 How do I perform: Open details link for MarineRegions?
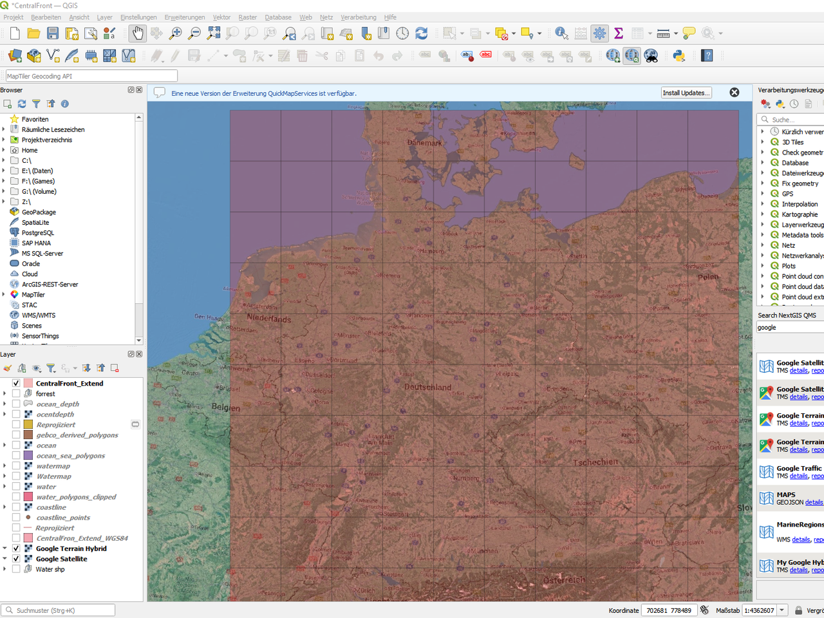click(801, 539)
